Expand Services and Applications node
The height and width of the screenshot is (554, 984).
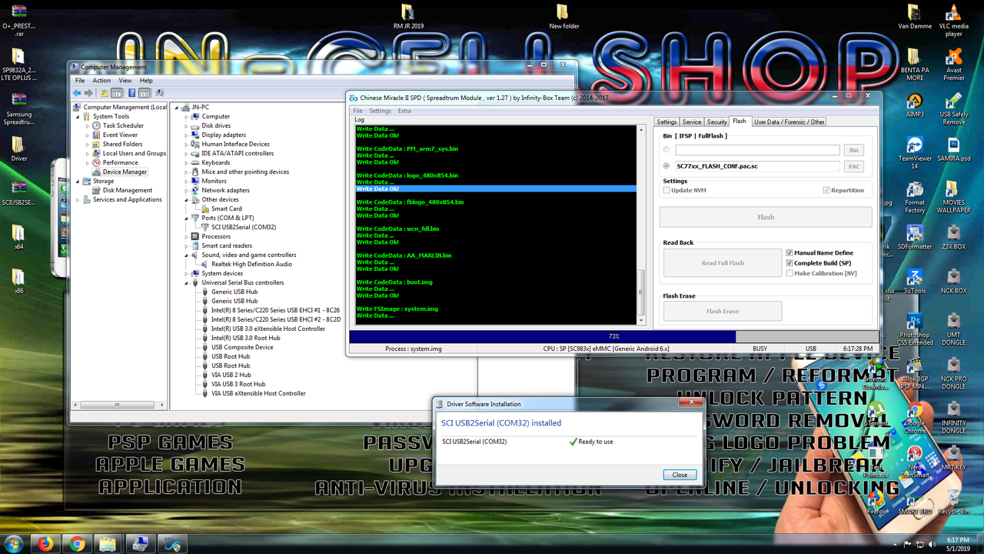coord(78,199)
